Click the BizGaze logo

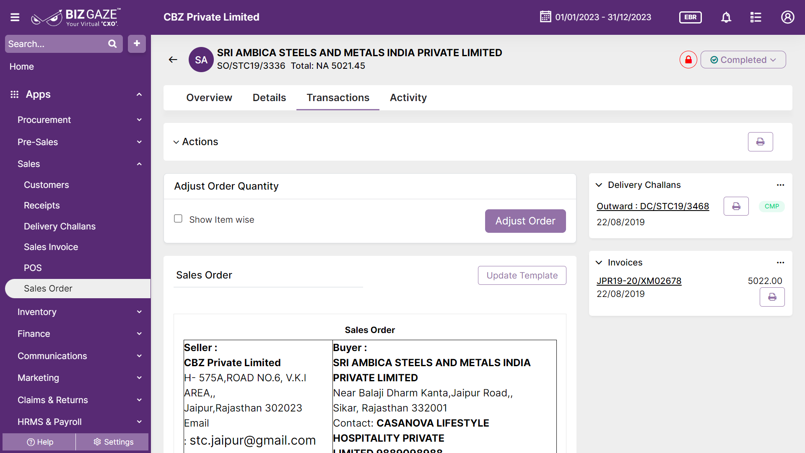coord(76,17)
